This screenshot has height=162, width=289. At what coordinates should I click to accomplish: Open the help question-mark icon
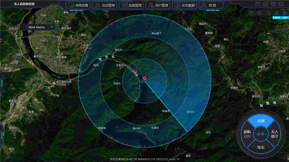258,4
